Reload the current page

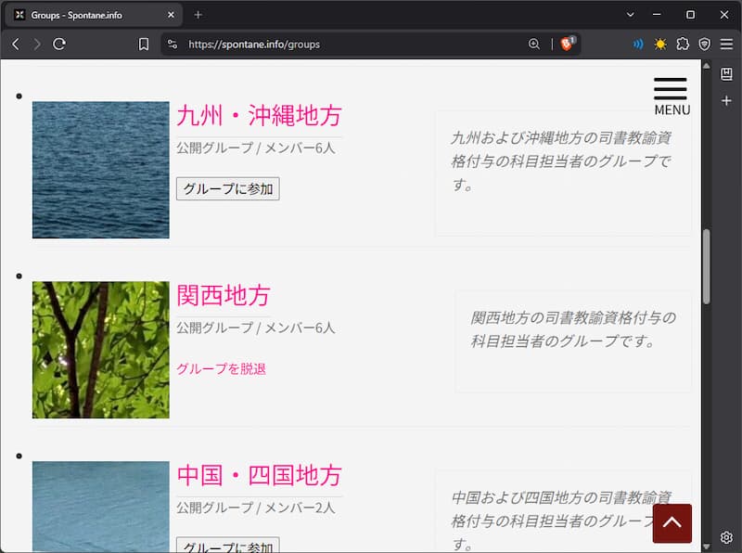click(x=59, y=44)
